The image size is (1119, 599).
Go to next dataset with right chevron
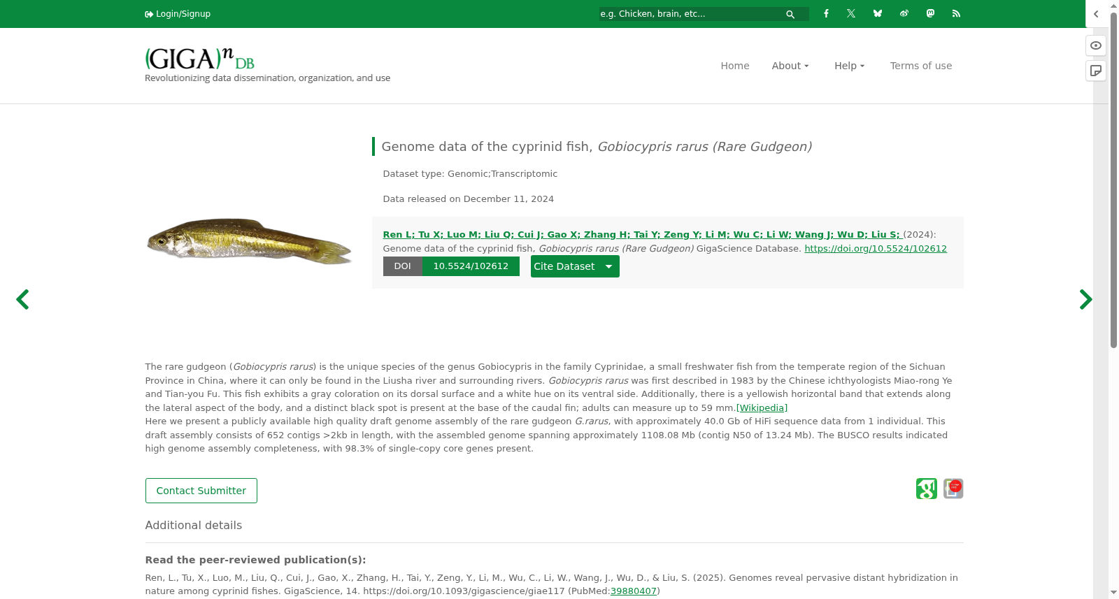tap(1085, 300)
